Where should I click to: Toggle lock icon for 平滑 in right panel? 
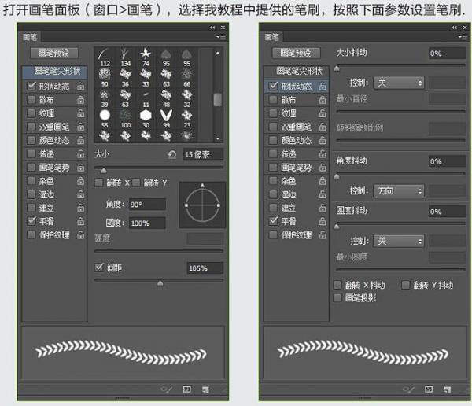pos(323,221)
